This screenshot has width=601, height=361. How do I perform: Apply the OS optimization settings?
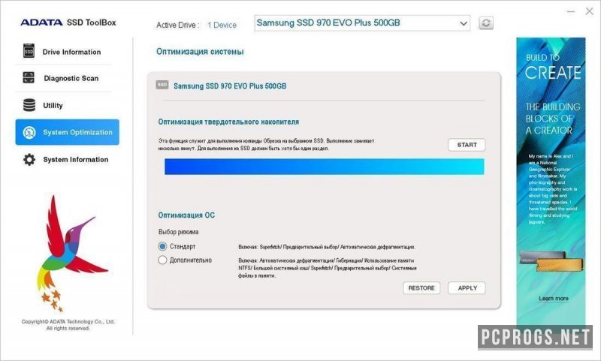pos(467,288)
